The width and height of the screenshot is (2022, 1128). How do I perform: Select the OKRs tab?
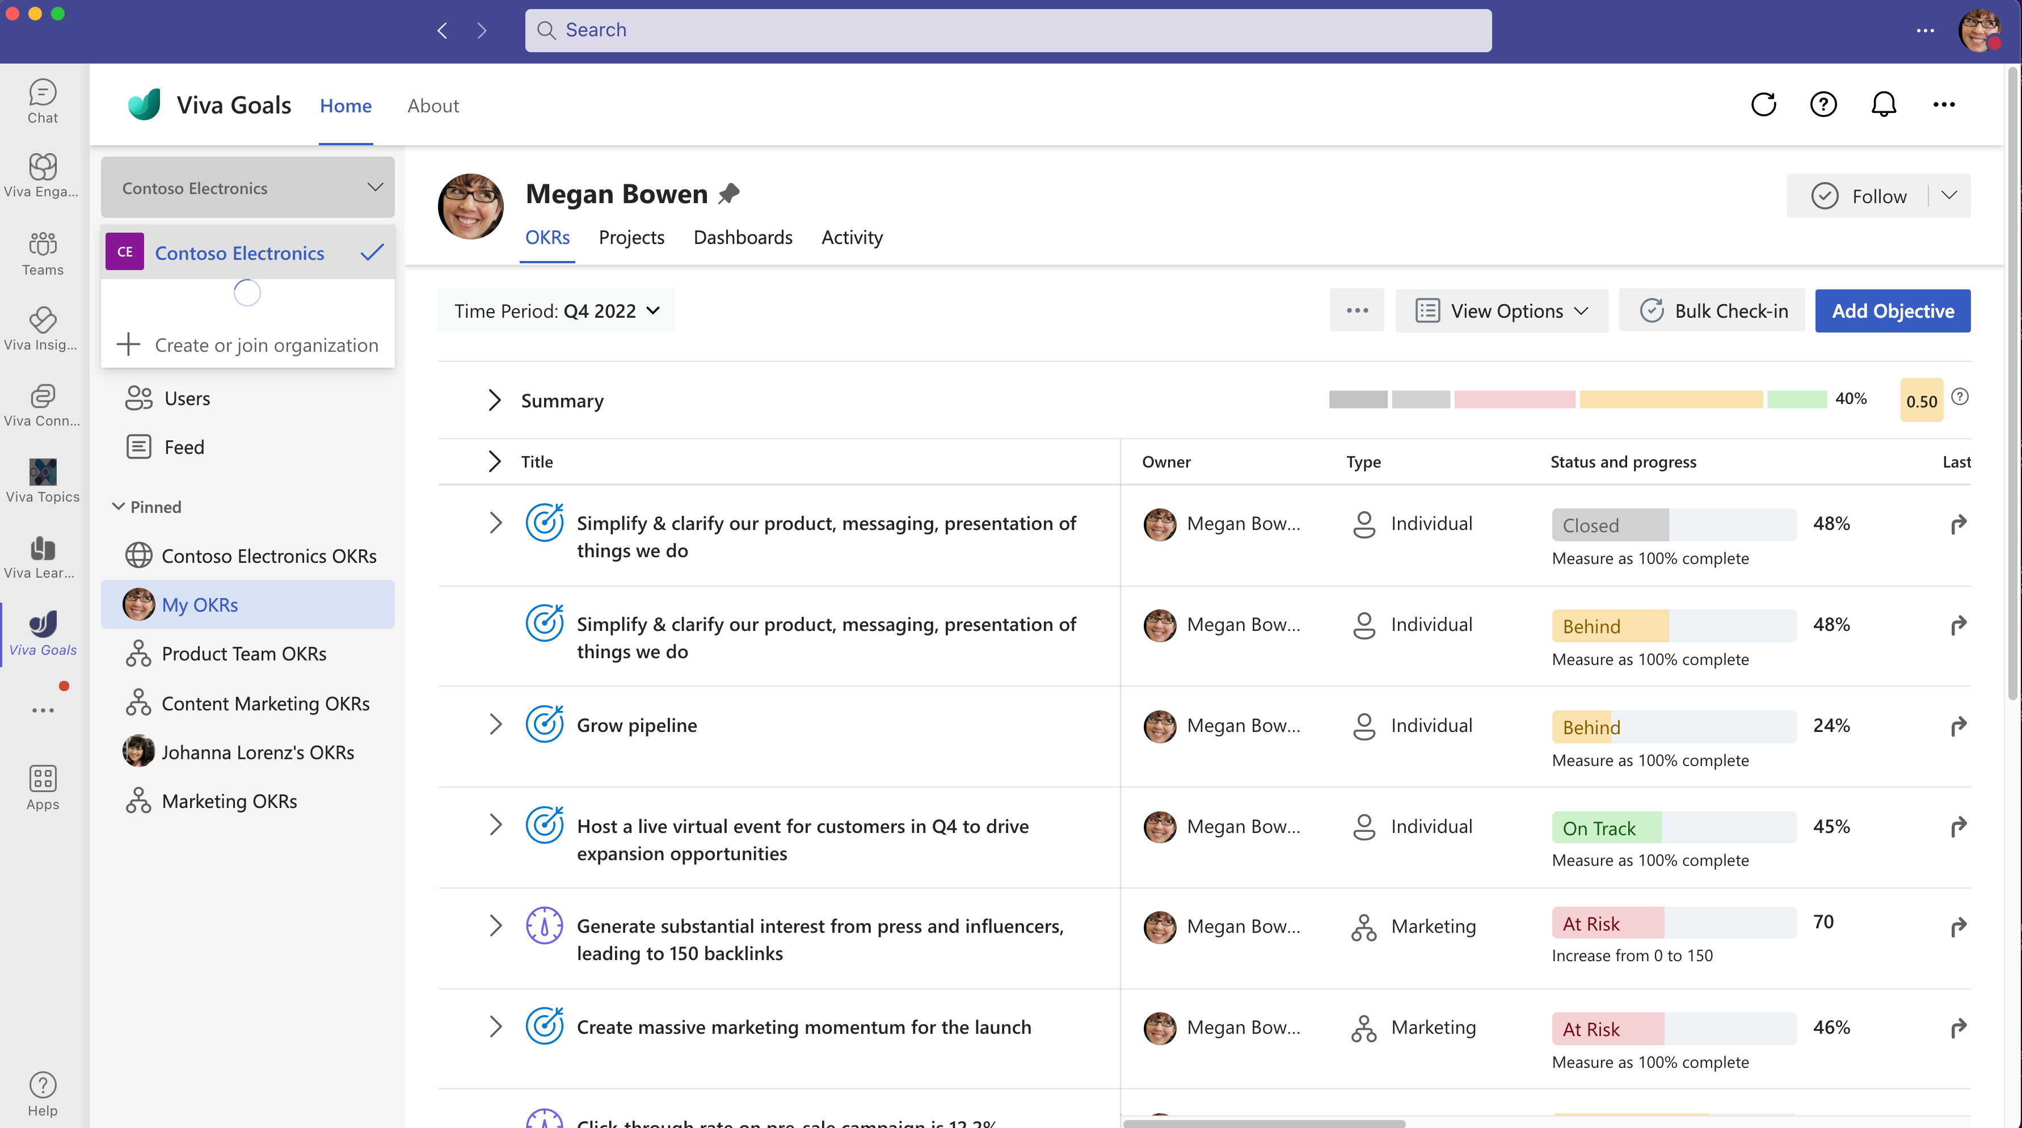tap(547, 236)
